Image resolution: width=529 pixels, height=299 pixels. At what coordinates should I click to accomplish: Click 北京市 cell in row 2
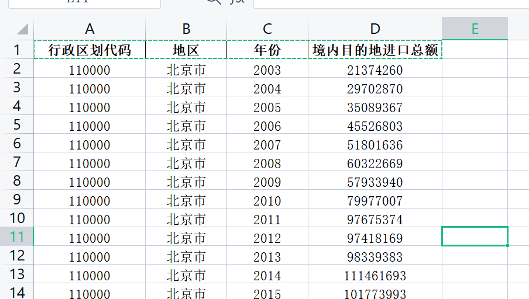coord(186,69)
